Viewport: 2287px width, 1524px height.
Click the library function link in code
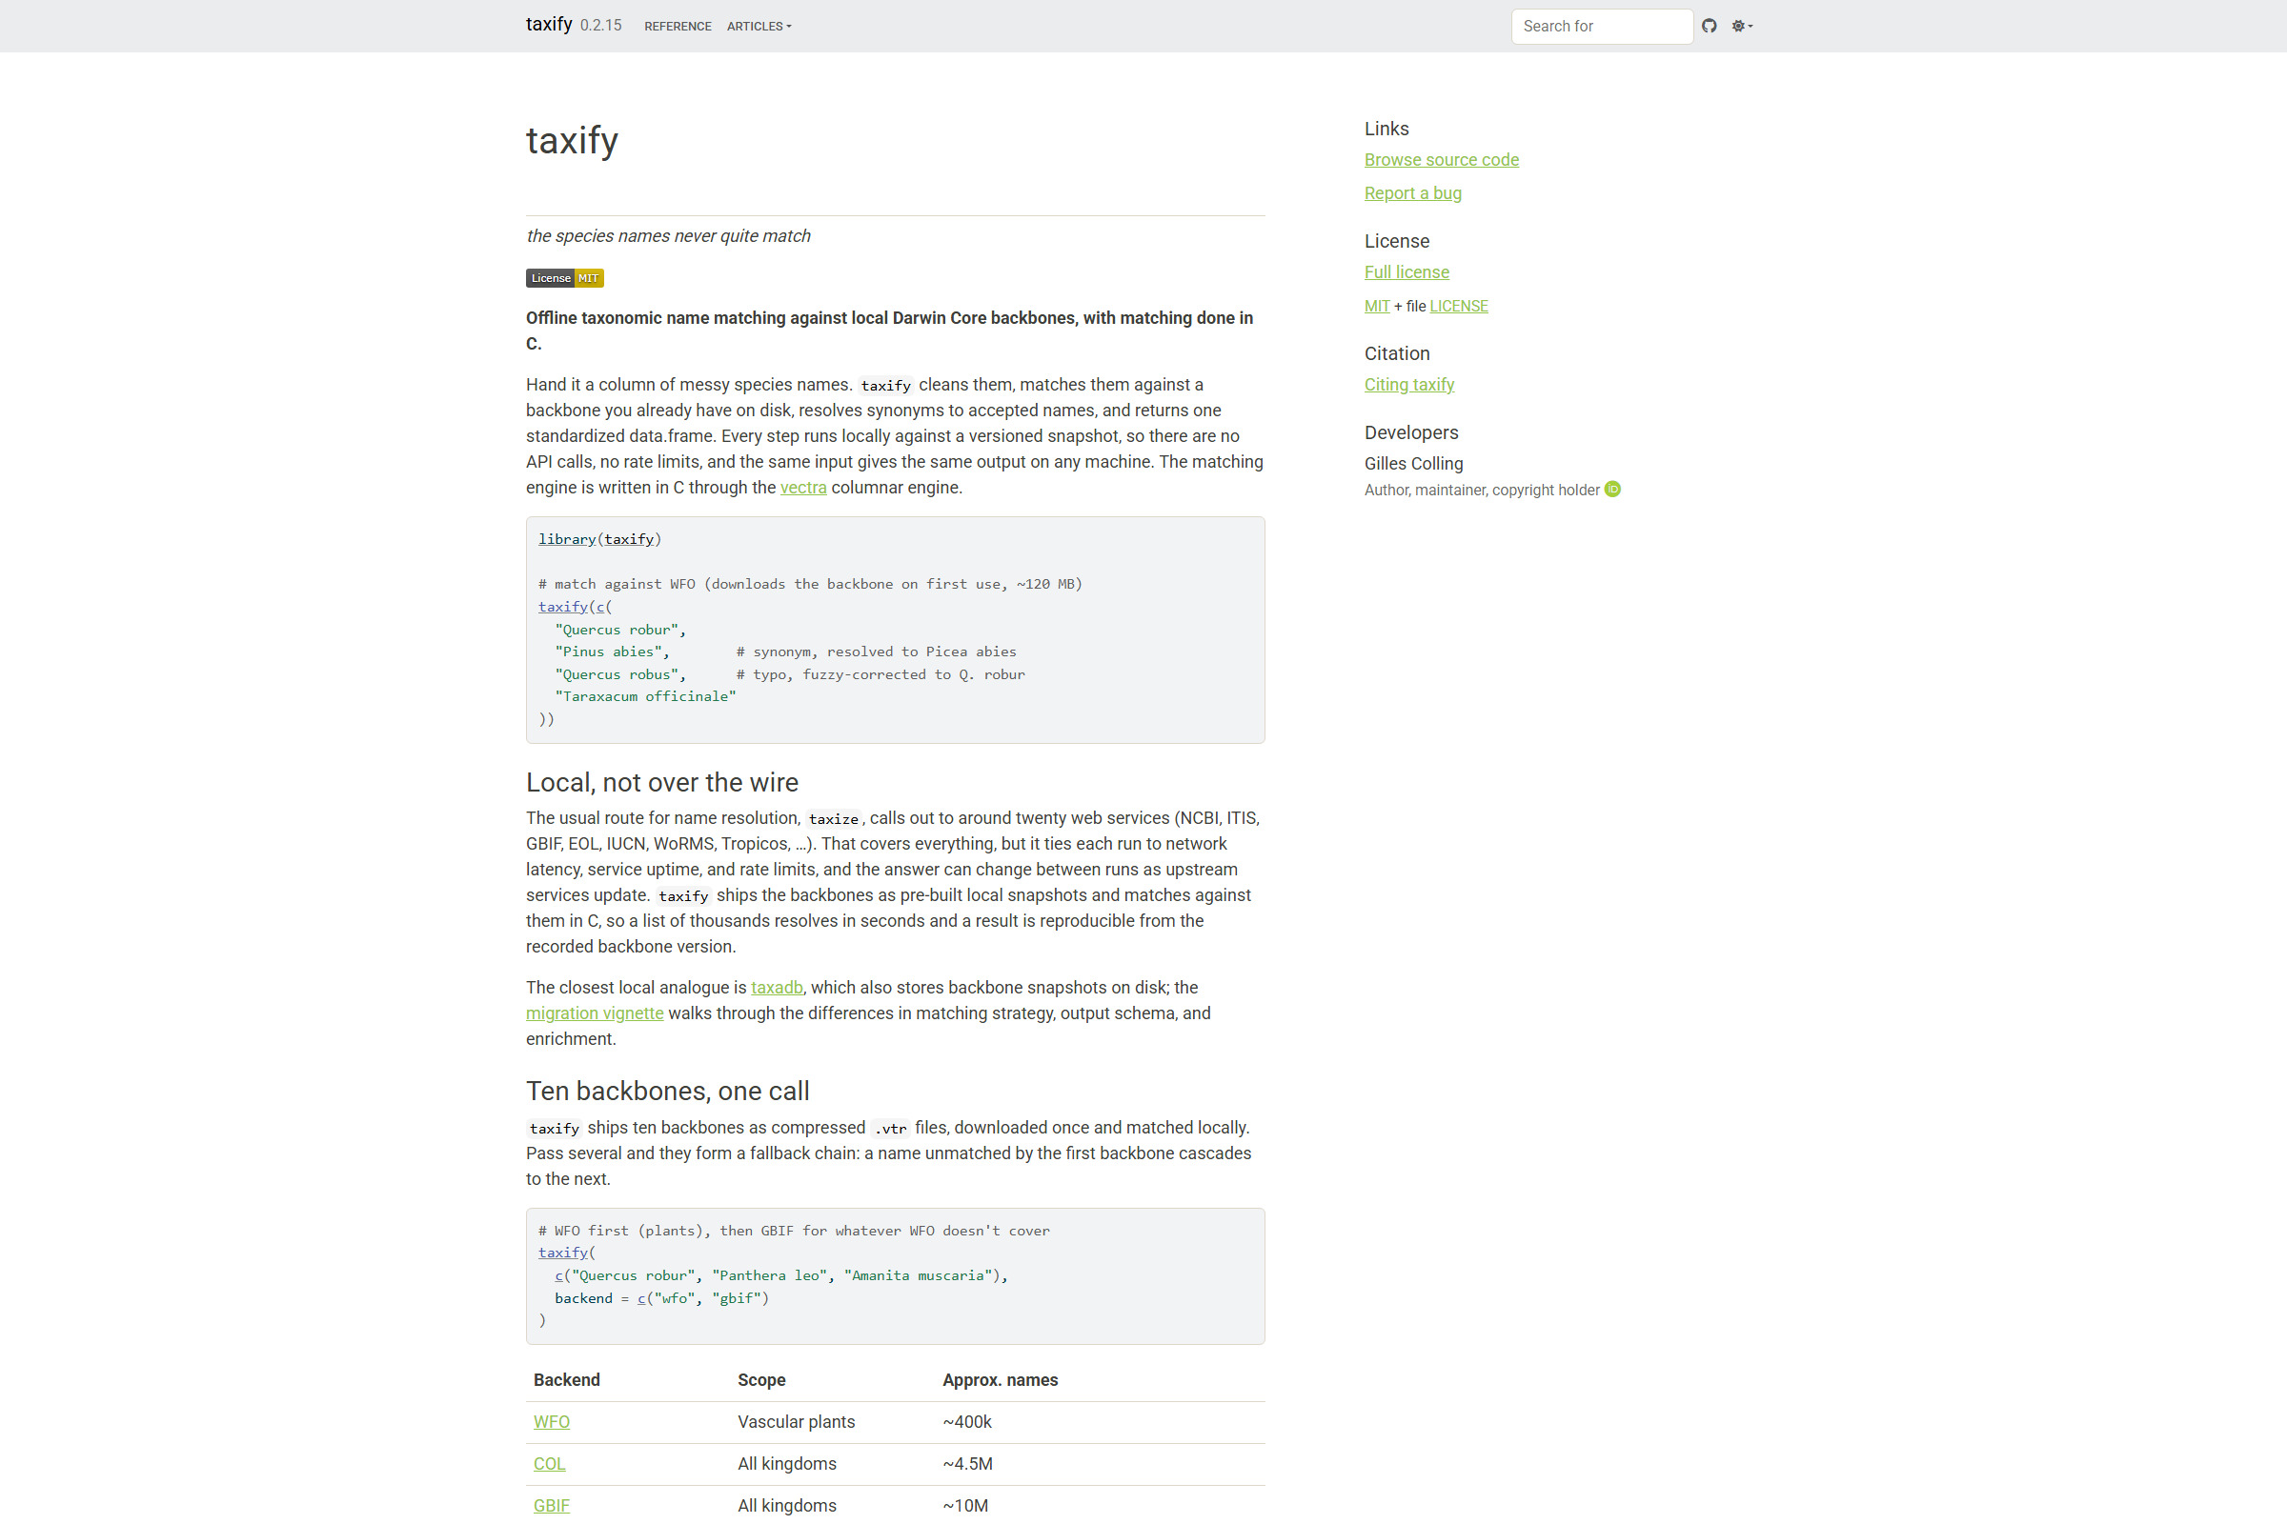567,539
